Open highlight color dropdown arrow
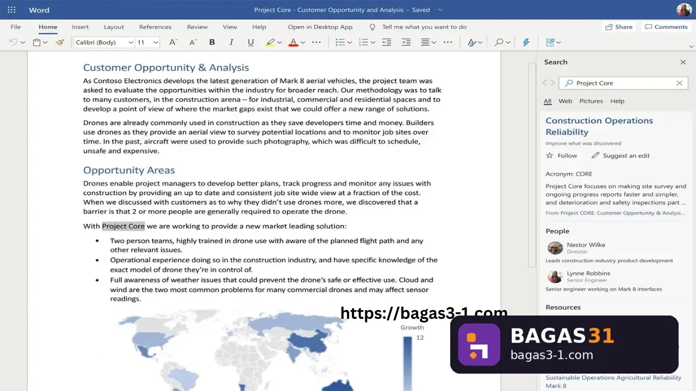 click(x=279, y=42)
